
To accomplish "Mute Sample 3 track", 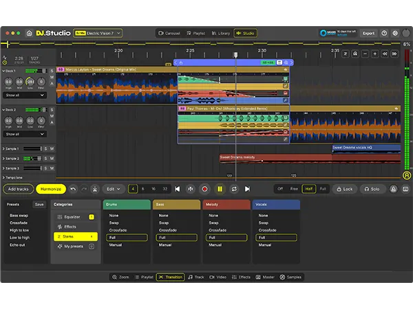I will 52,168.
